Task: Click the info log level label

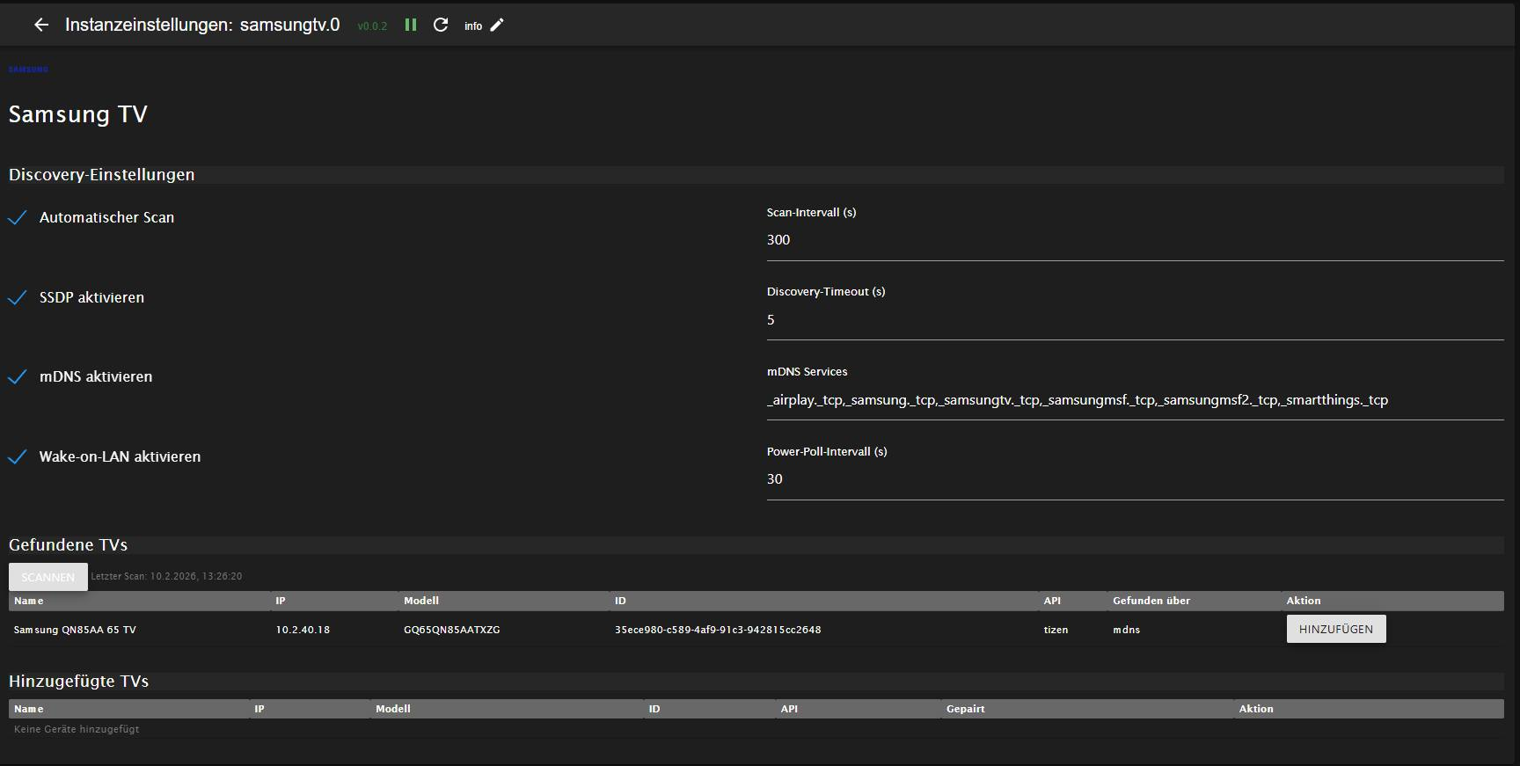Action: click(473, 26)
